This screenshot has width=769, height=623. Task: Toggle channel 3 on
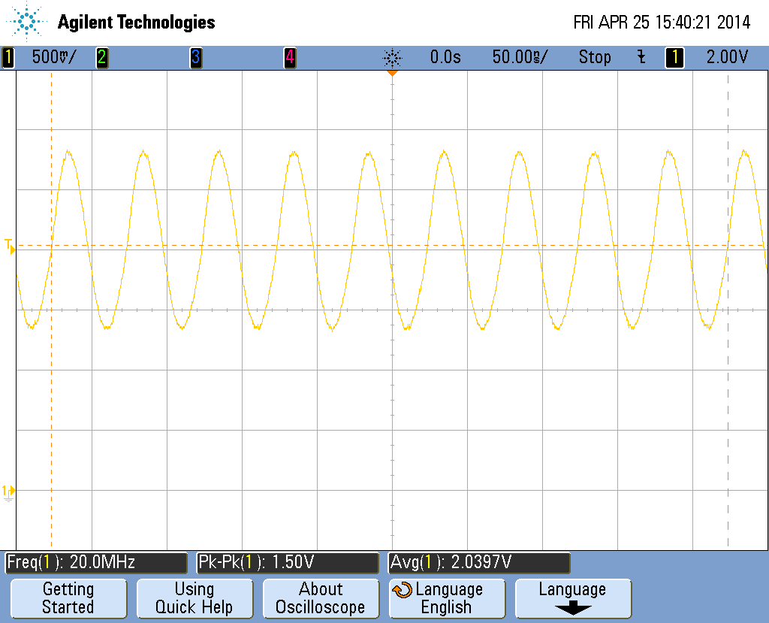pos(195,57)
